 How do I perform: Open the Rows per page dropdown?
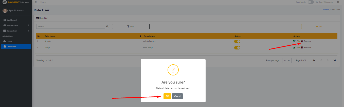(287, 61)
